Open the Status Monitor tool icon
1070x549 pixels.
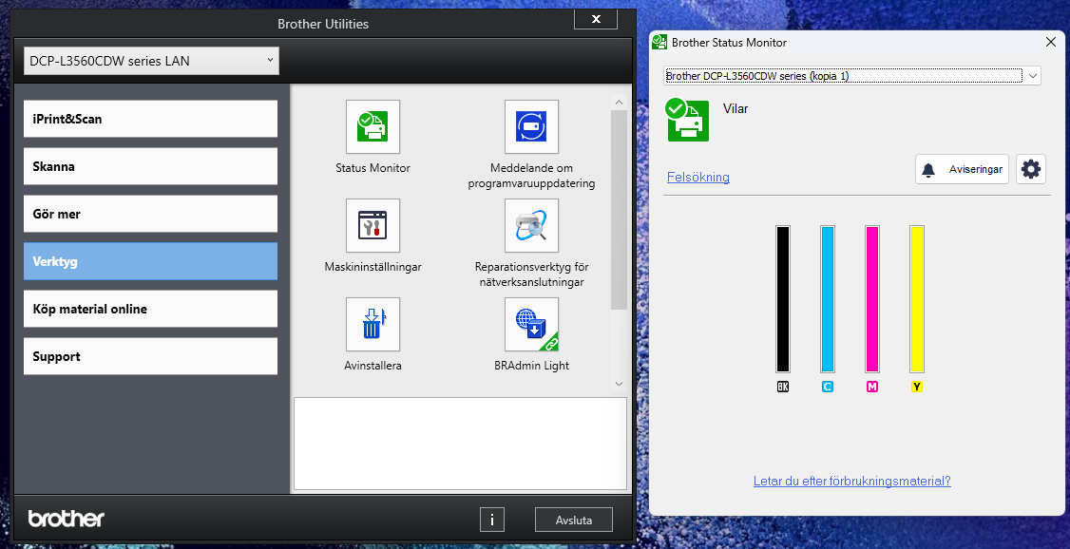pos(373,126)
